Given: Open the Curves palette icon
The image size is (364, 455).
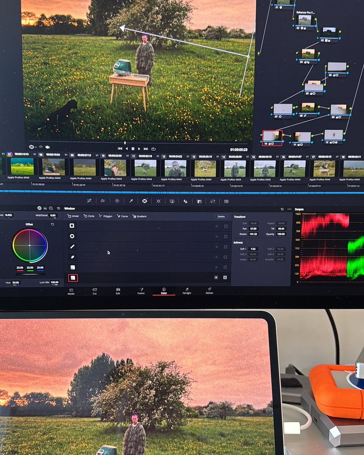Looking at the screenshot, I should point(89,201).
